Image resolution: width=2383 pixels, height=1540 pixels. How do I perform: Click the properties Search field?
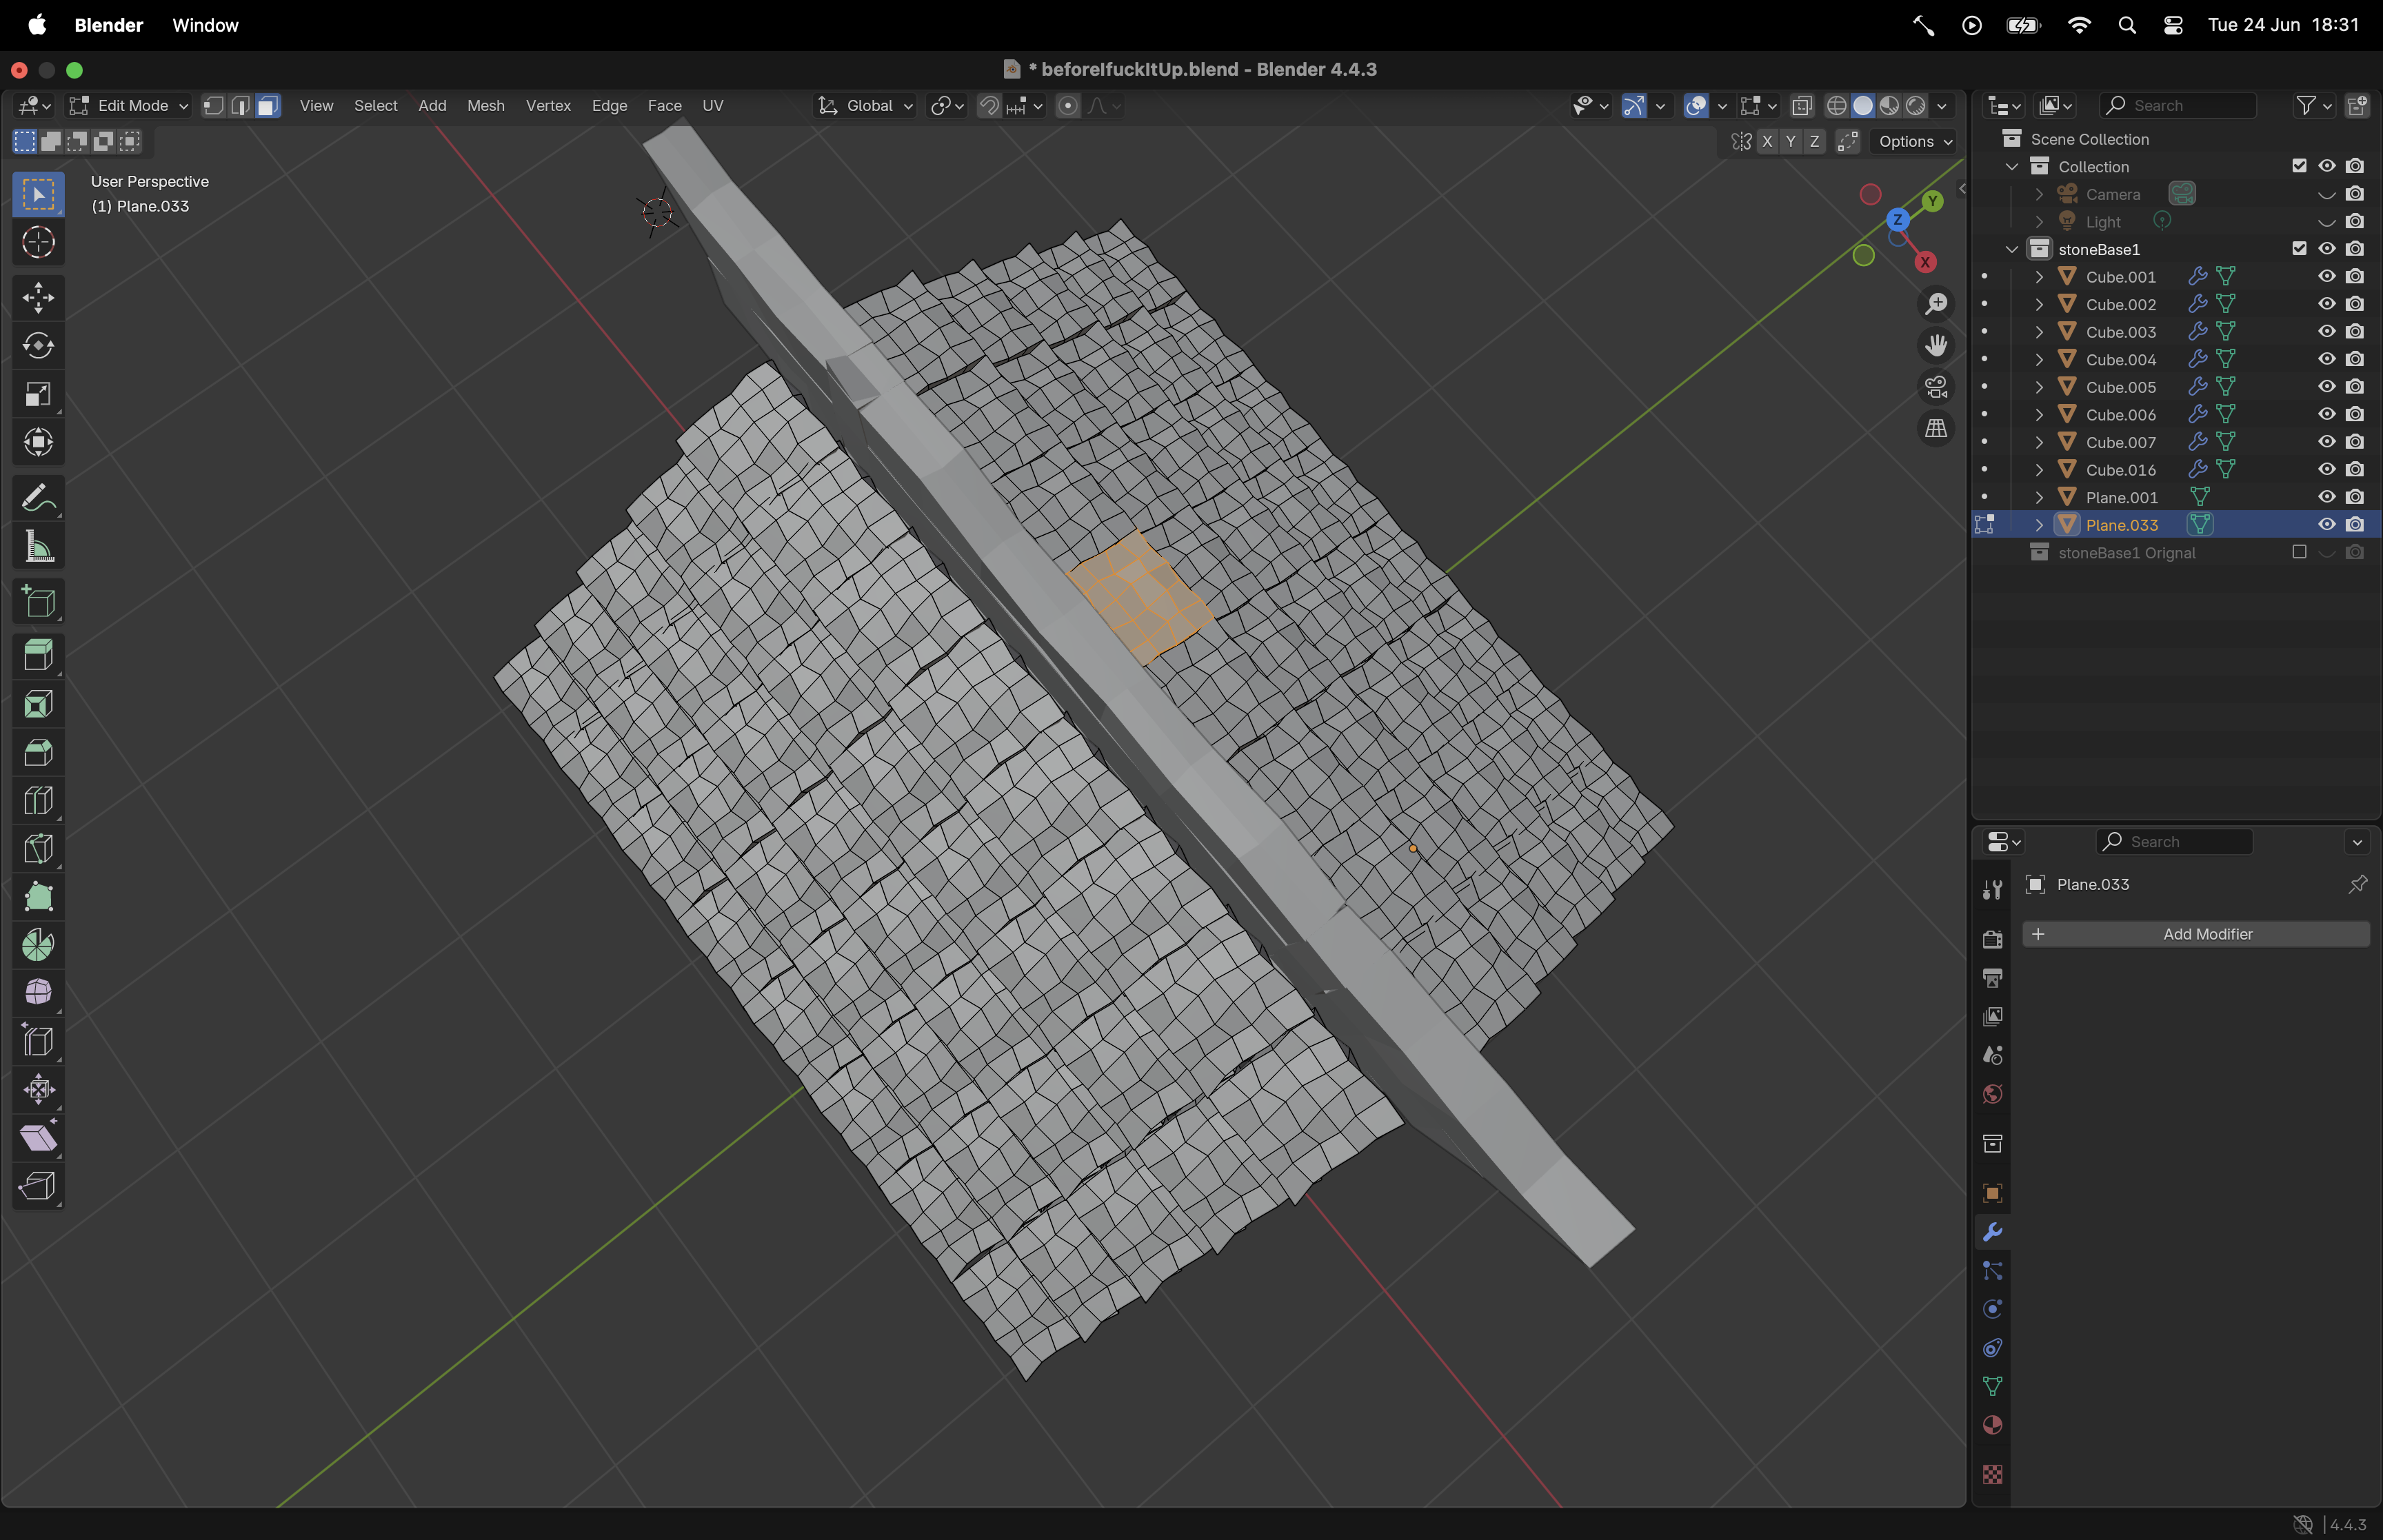2174,842
